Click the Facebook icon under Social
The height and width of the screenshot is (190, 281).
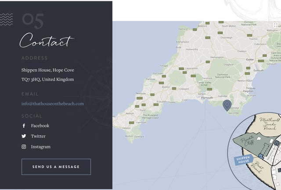[24, 126]
